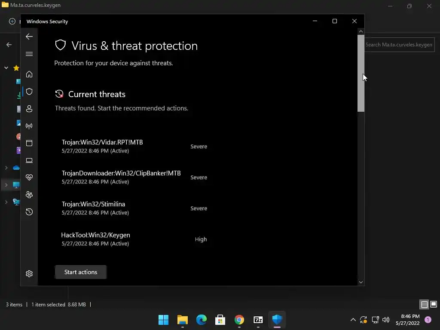This screenshot has width=440, height=330.
Task: Open 7-Zip from taskbar
Action: [258, 320]
